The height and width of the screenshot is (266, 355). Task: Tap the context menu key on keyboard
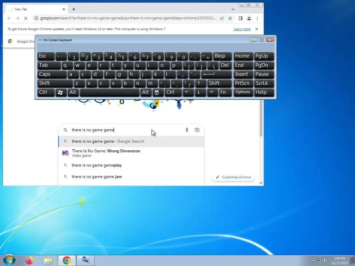click(x=158, y=92)
